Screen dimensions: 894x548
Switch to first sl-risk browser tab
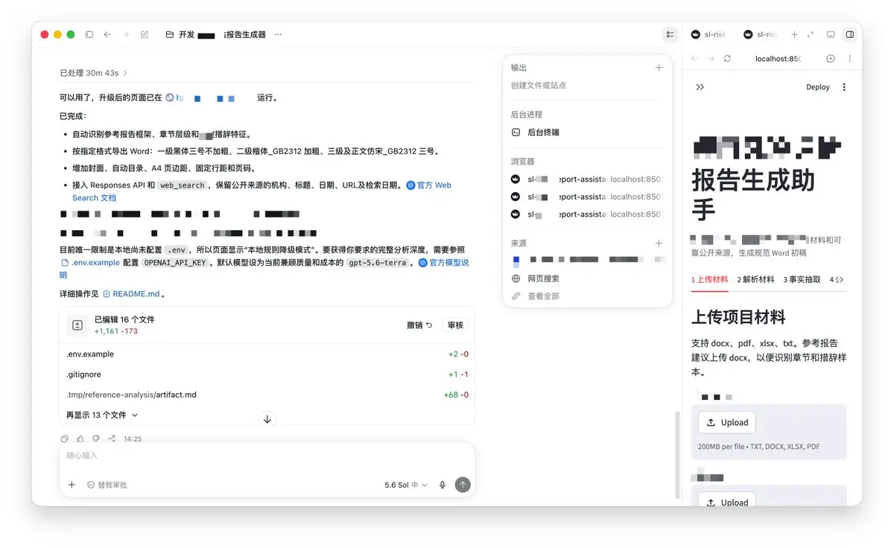click(x=709, y=34)
